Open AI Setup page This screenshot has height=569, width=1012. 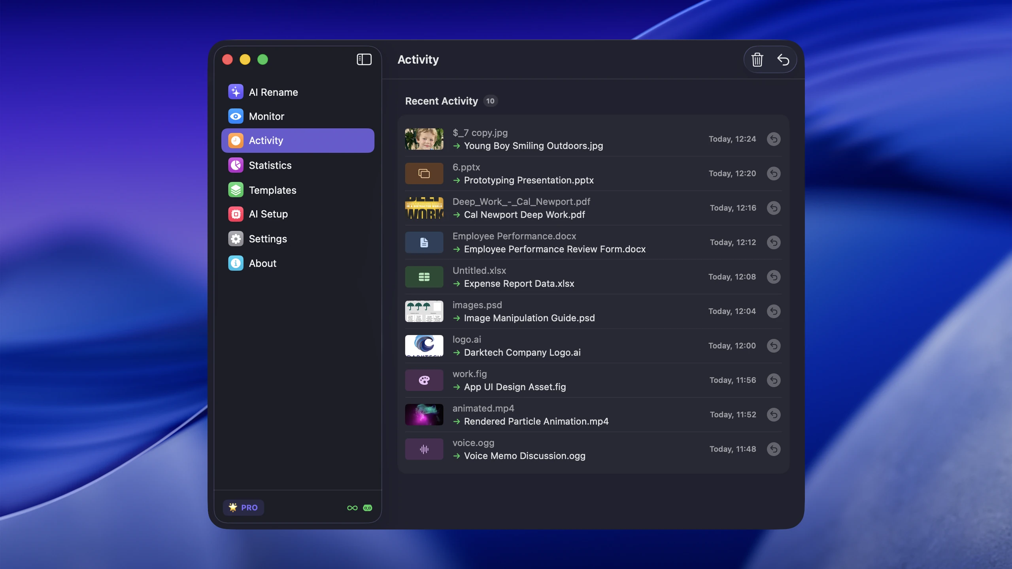pos(298,214)
